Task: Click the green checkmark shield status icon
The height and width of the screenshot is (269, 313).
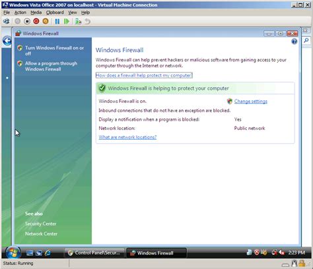Action: tap(102, 88)
